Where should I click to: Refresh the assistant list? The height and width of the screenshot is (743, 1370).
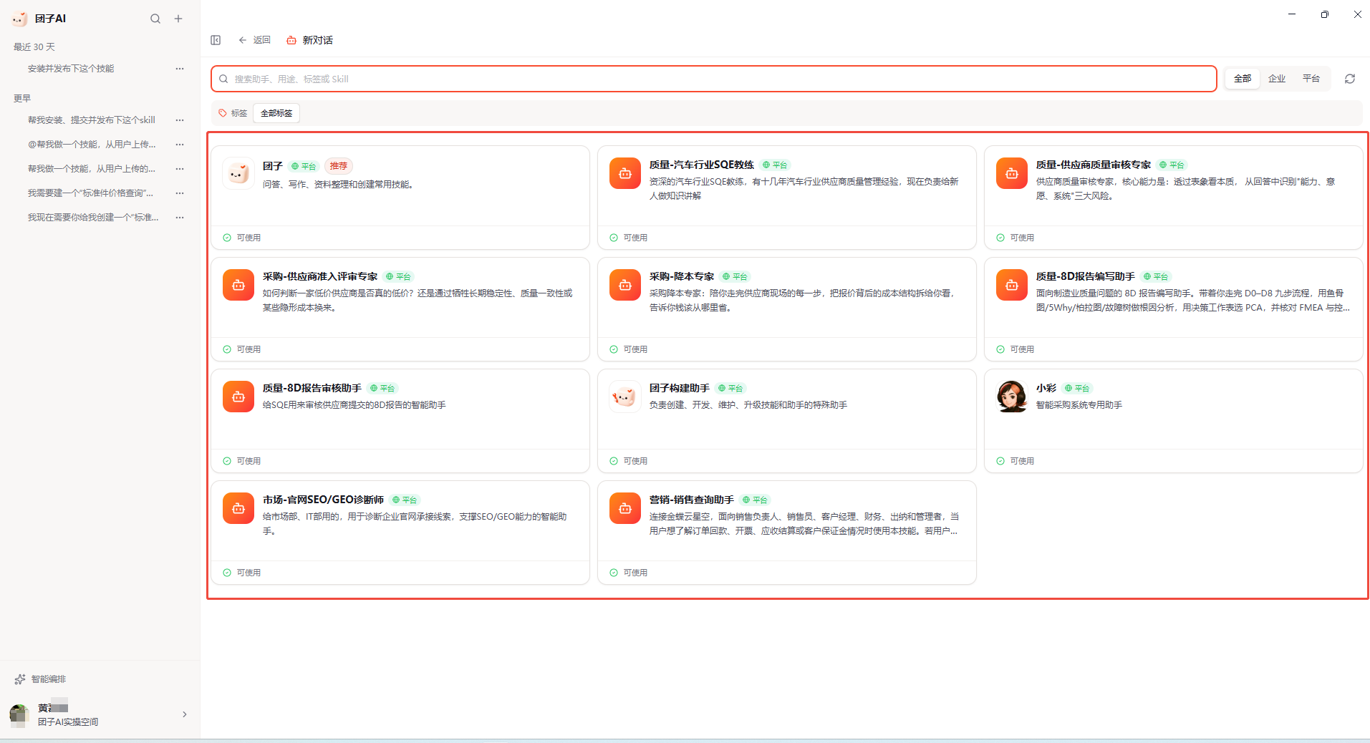pyautogui.click(x=1350, y=79)
